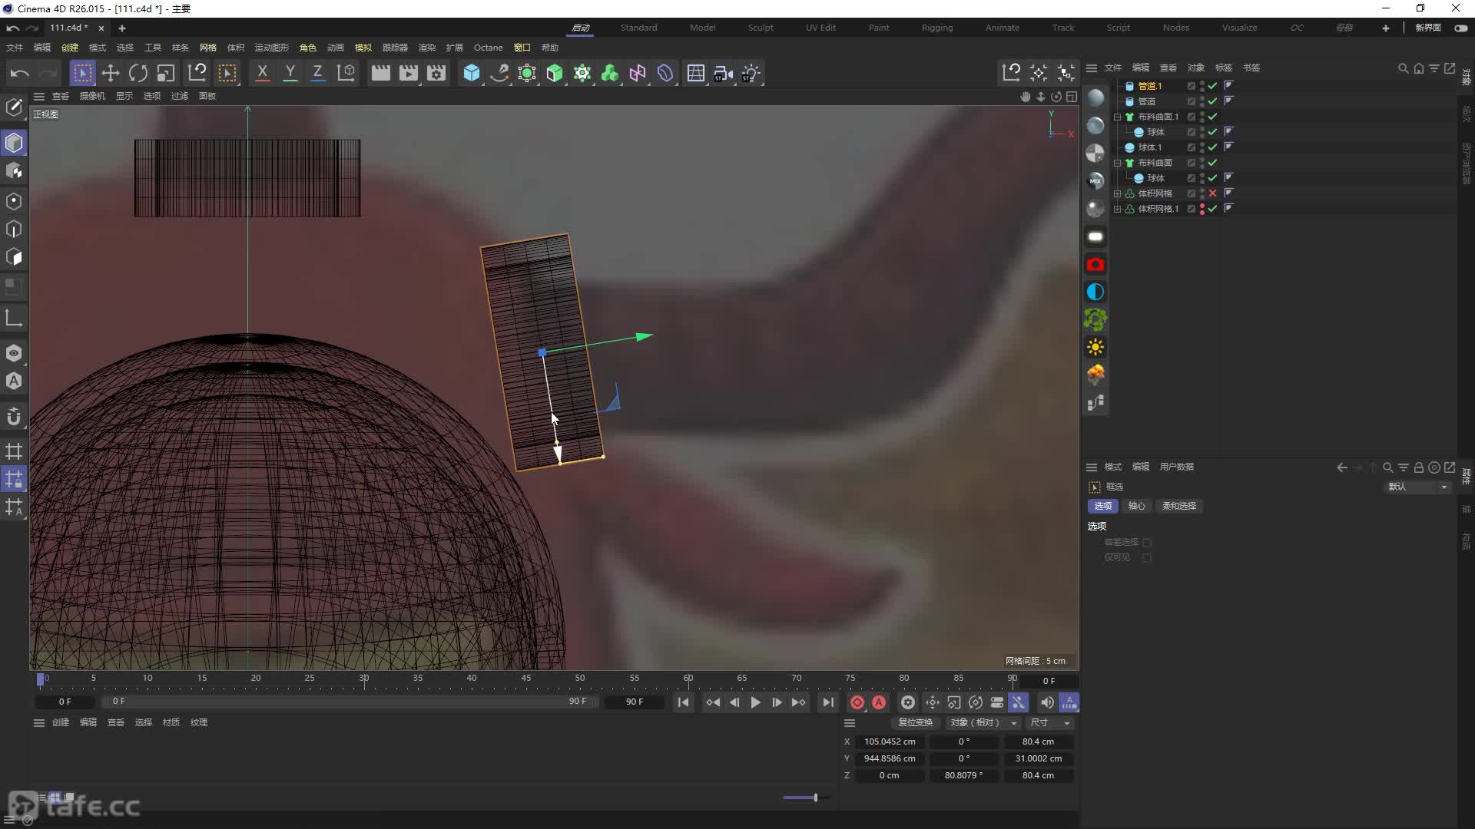Collapse the 布料曲面.1 tree node
The image size is (1475, 829).
pyautogui.click(x=1118, y=117)
